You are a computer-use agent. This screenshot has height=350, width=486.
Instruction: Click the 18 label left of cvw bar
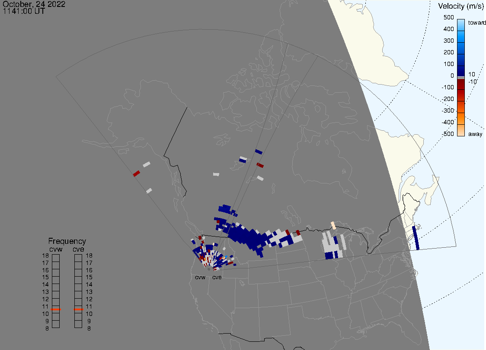[45, 256]
